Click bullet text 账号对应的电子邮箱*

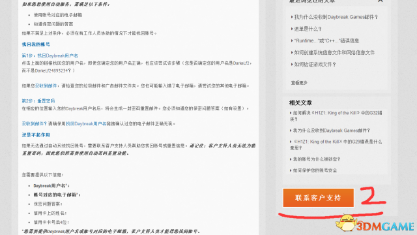pyautogui.click(x=57, y=195)
